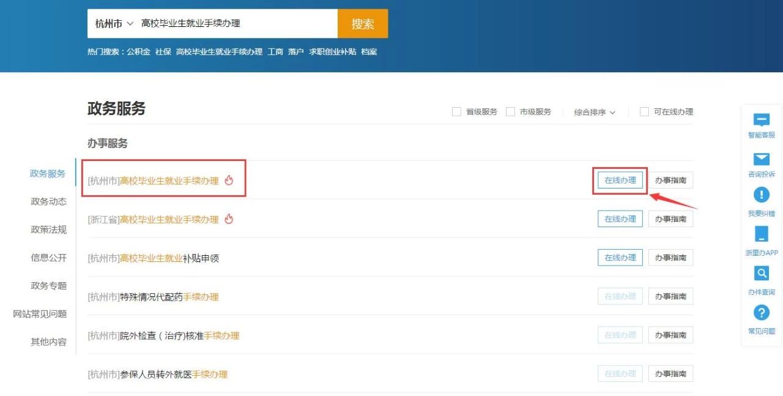Open 信息公开 in the left sidebar

tap(49, 258)
